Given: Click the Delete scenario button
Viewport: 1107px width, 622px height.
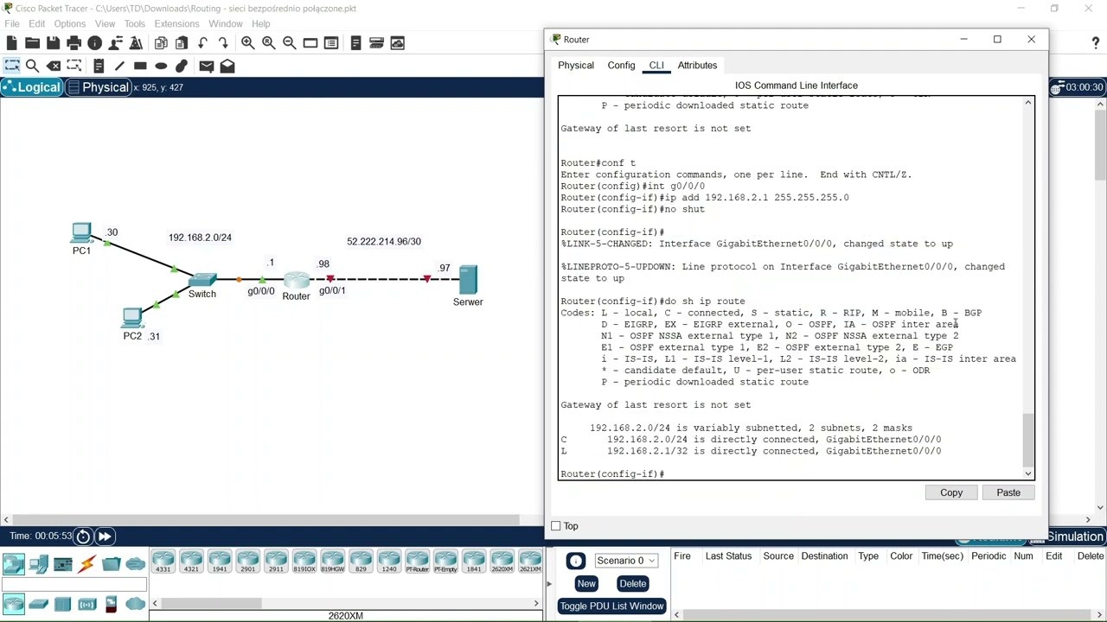Looking at the screenshot, I should pyautogui.click(x=633, y=584).
